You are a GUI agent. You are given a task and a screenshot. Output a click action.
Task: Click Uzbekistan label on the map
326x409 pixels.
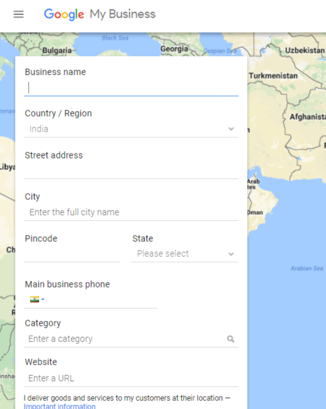point(305,50)
